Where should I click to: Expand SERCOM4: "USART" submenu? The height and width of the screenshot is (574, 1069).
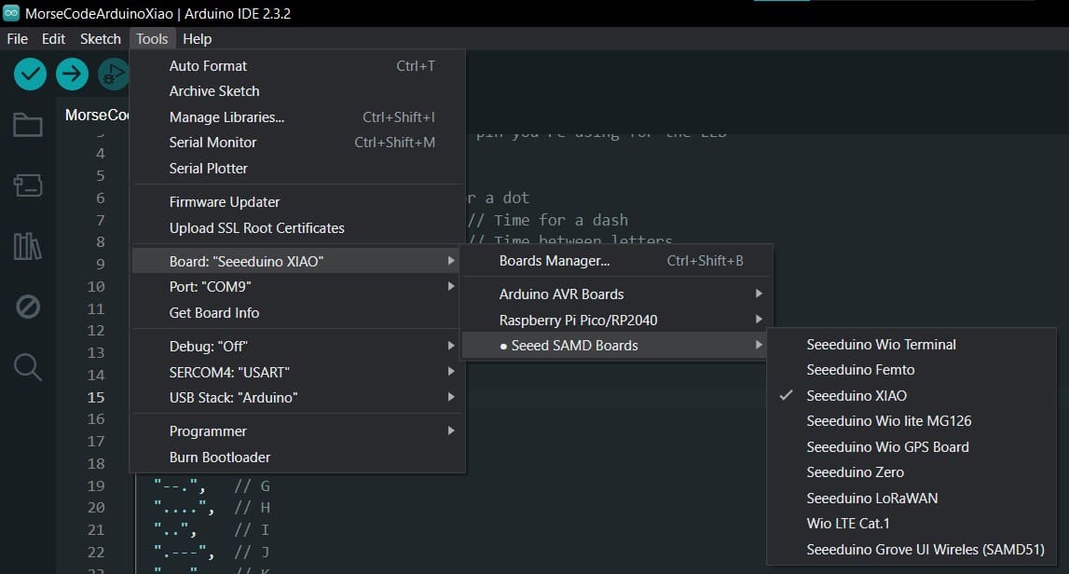tap(298, 372)
